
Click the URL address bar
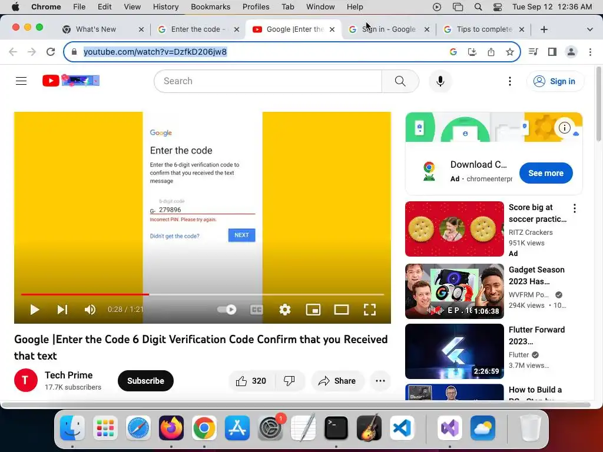(x=292, y=52)
